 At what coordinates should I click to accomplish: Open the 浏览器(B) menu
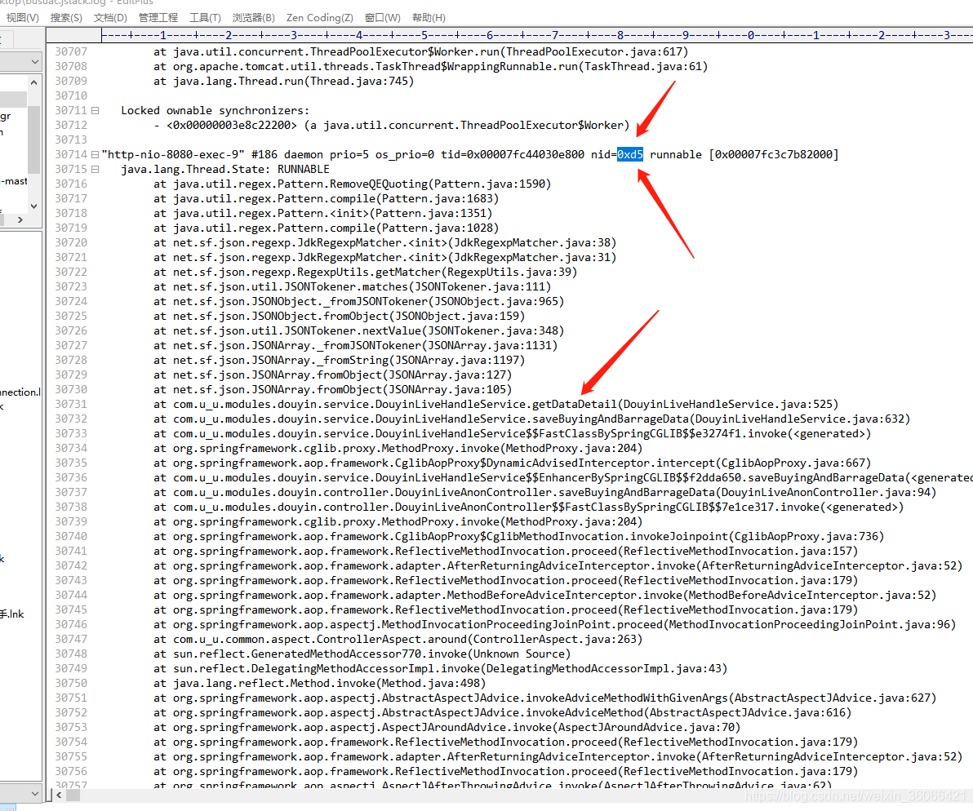coord(253,17)
